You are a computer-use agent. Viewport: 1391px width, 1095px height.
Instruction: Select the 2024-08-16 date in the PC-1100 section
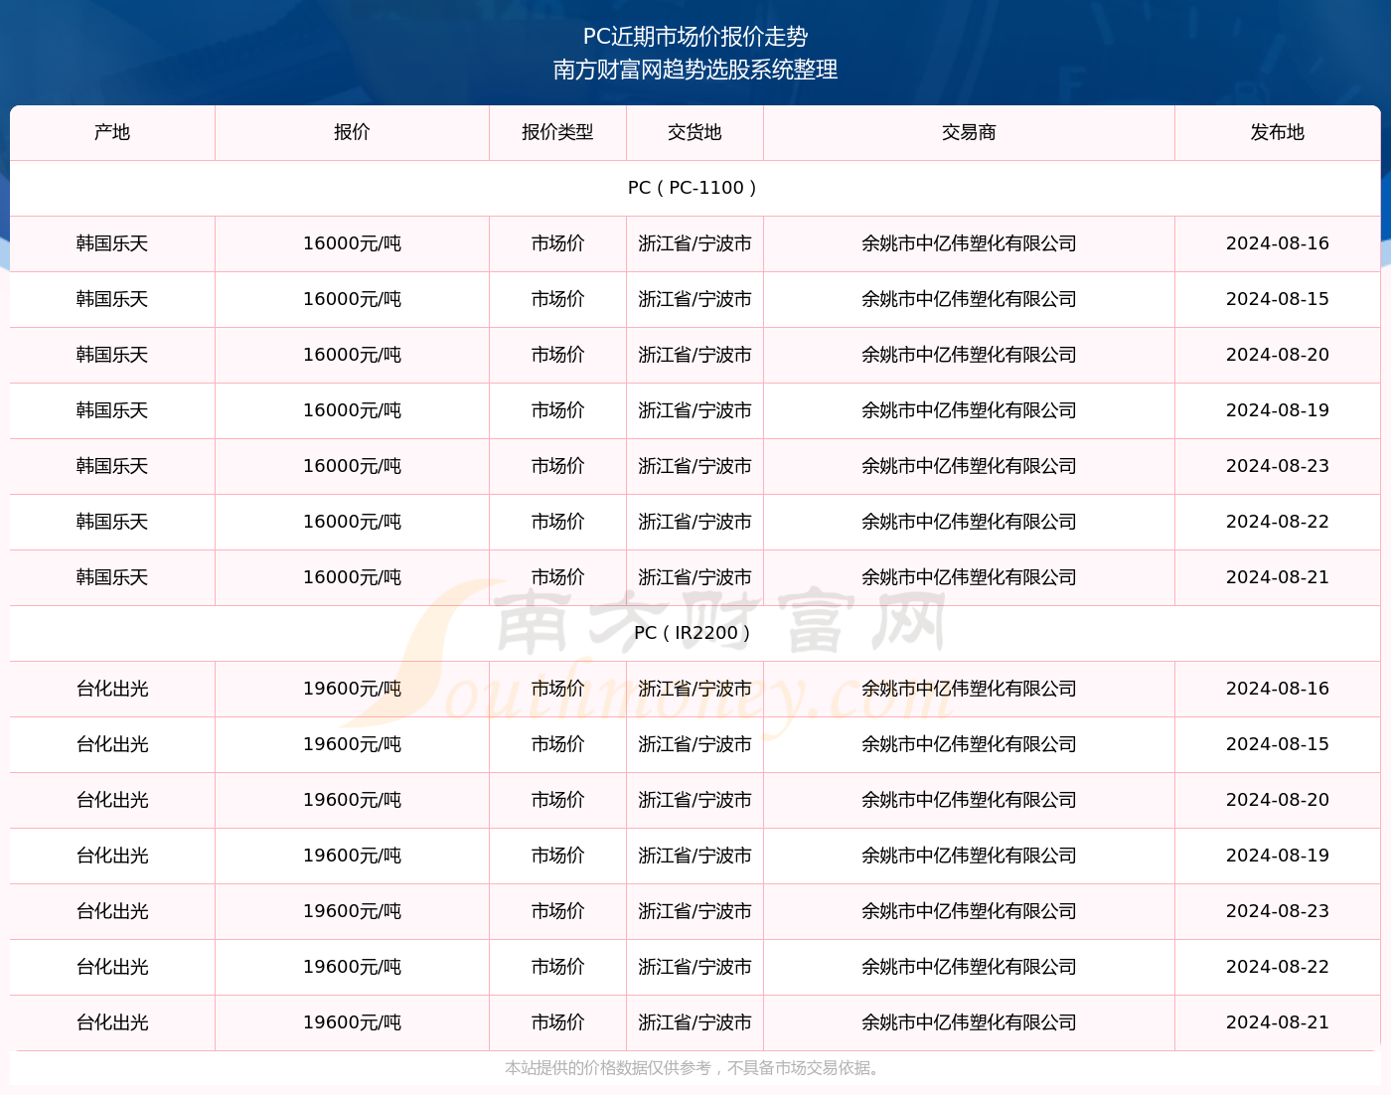click(1277, 243)
